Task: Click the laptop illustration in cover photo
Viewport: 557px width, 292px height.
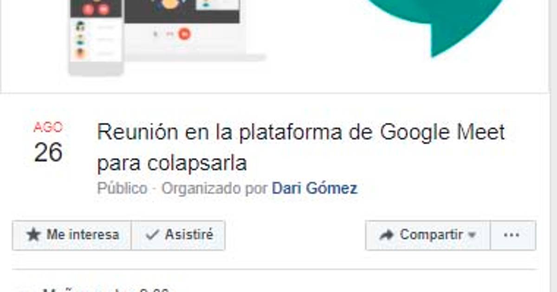Action: click(x=194, y=30)
